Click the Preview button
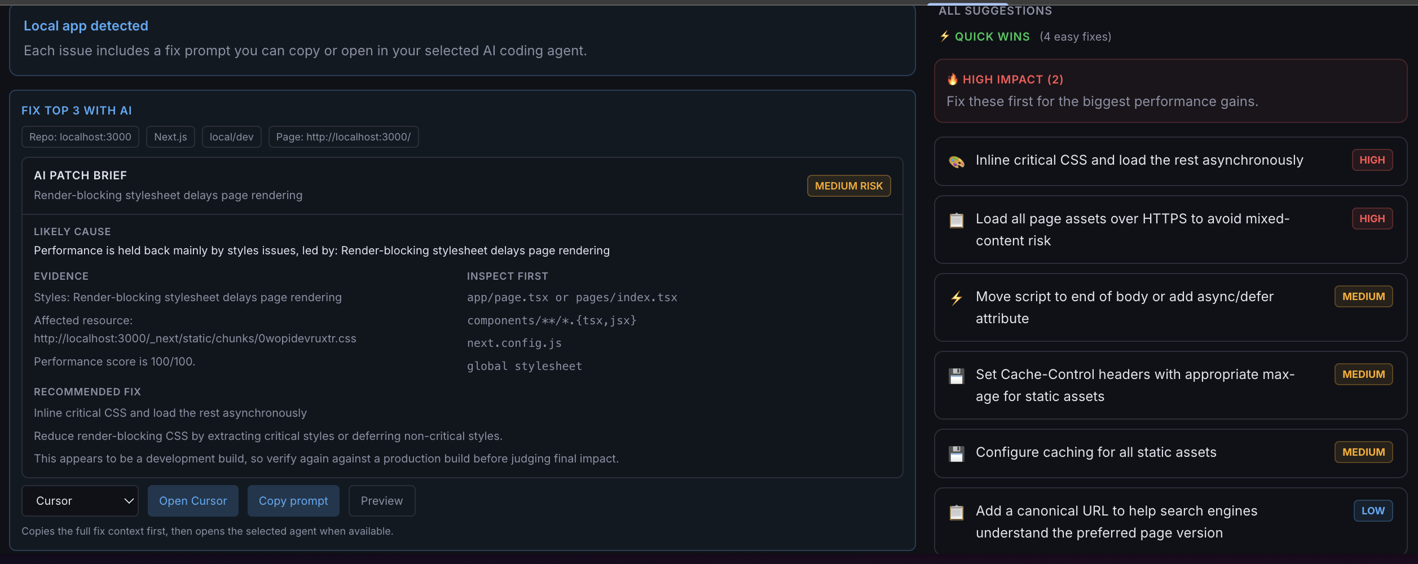 (382, 501)
